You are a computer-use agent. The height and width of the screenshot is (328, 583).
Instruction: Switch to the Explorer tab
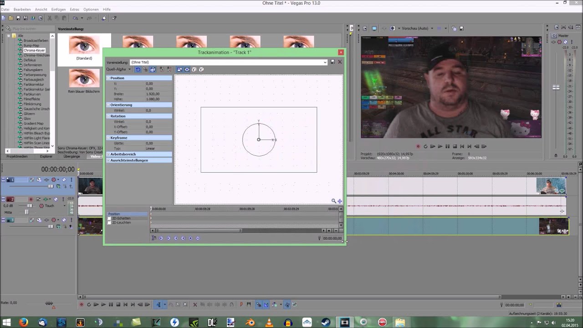[46, 156]
